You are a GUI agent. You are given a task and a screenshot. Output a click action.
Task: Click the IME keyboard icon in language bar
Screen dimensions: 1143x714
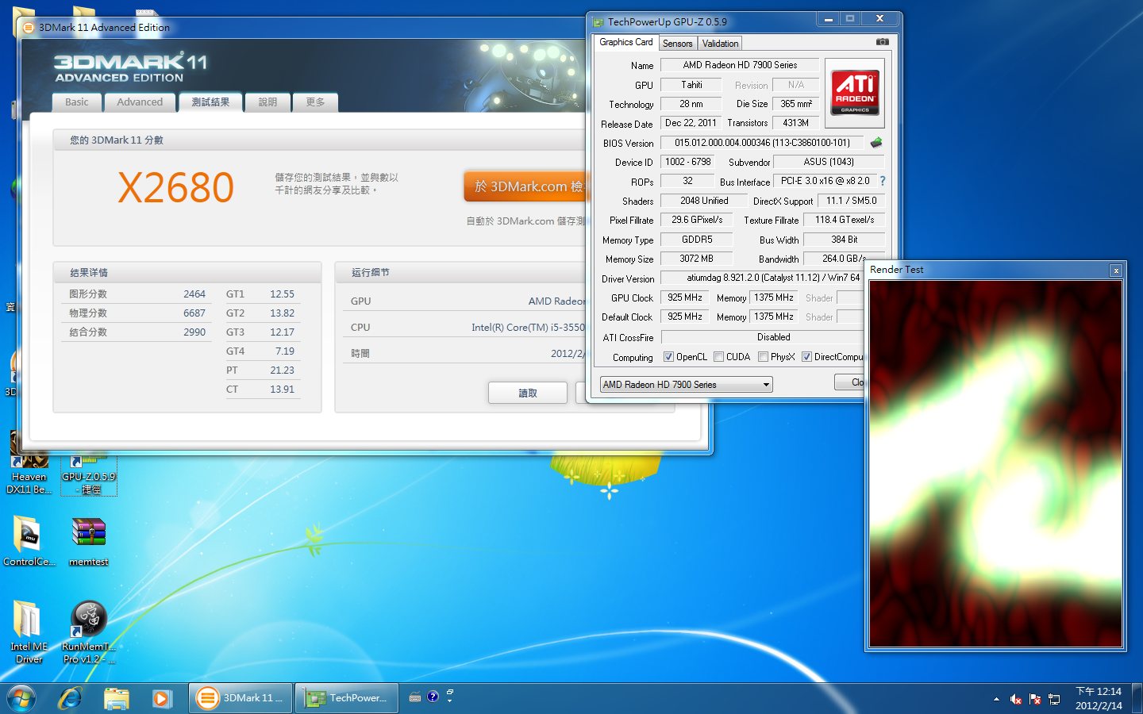pos(415,697)
